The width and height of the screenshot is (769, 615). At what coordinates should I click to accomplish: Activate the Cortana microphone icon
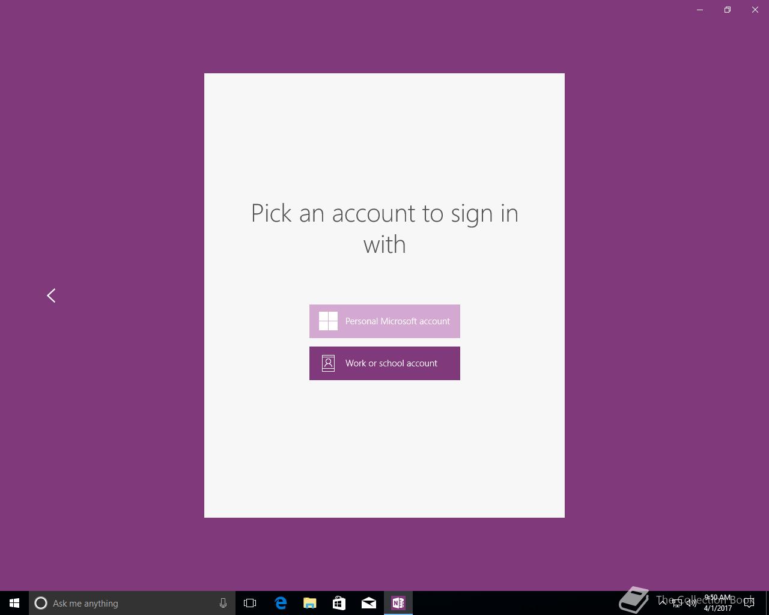pyautogui.click(x=223, y=603)
